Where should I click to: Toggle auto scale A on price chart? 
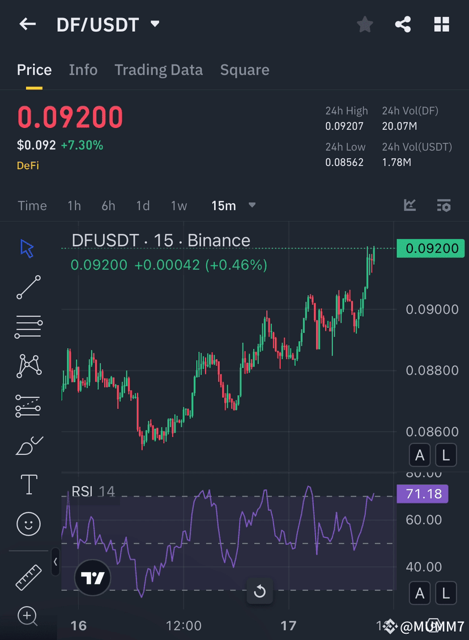(x=420, y=455)
